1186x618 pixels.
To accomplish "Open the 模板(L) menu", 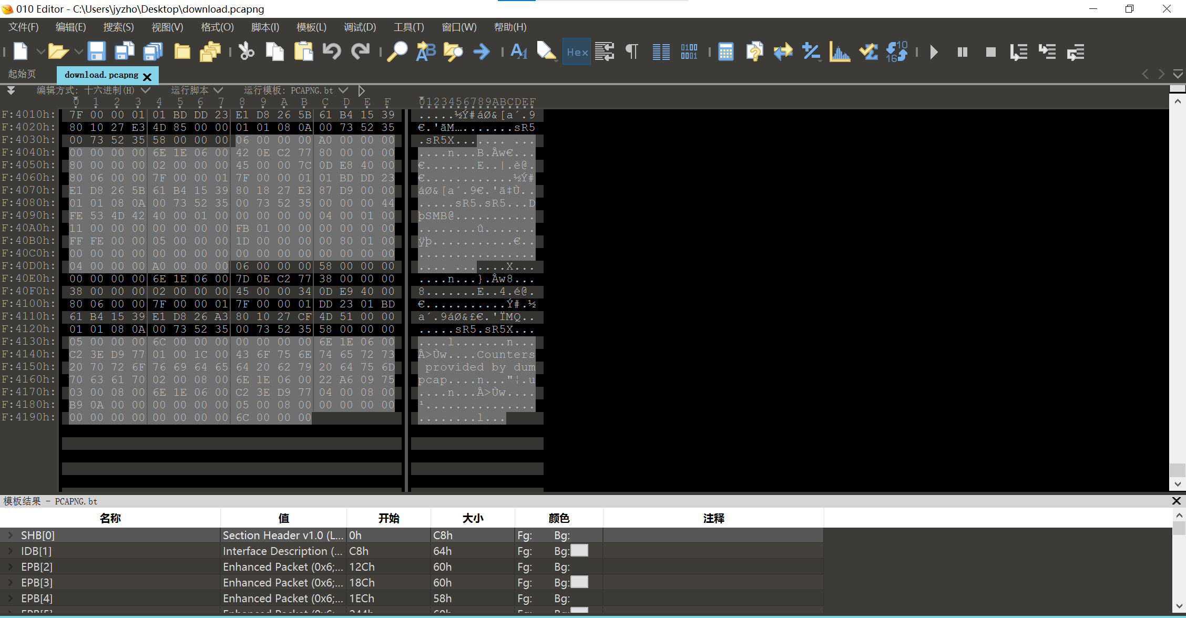I will pos(311,27).
